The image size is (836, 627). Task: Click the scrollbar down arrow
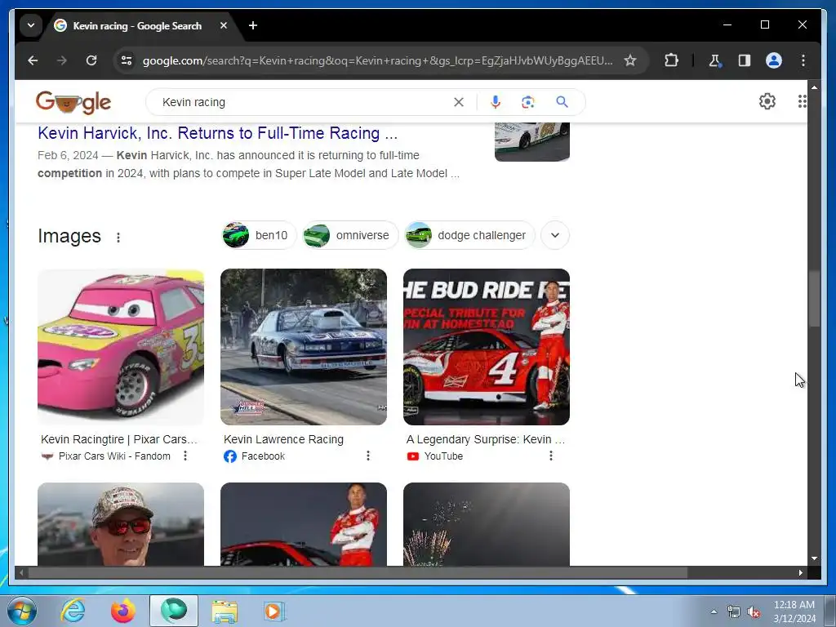[814, 558]
